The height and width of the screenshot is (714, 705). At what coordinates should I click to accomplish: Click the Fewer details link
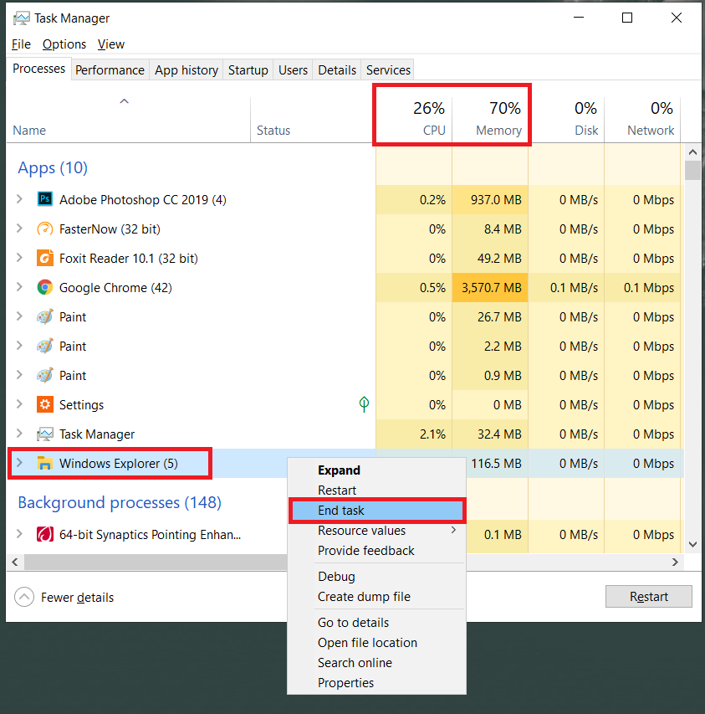coord(77,598)
